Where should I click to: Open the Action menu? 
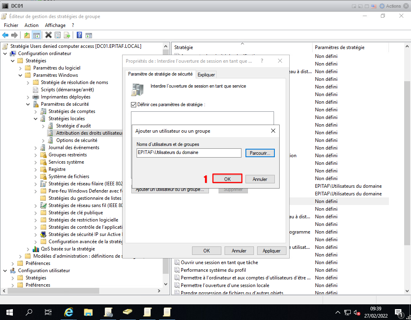pyautogui.click(x=31, y=25)
